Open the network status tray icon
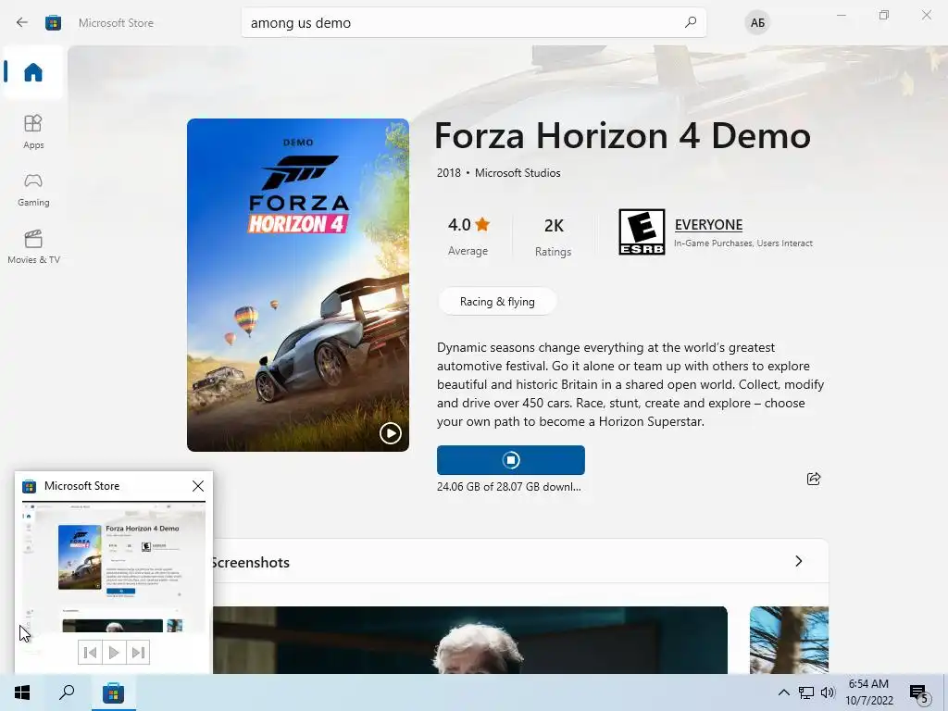This screenshot has height=711, width=948. coord(806,692)
